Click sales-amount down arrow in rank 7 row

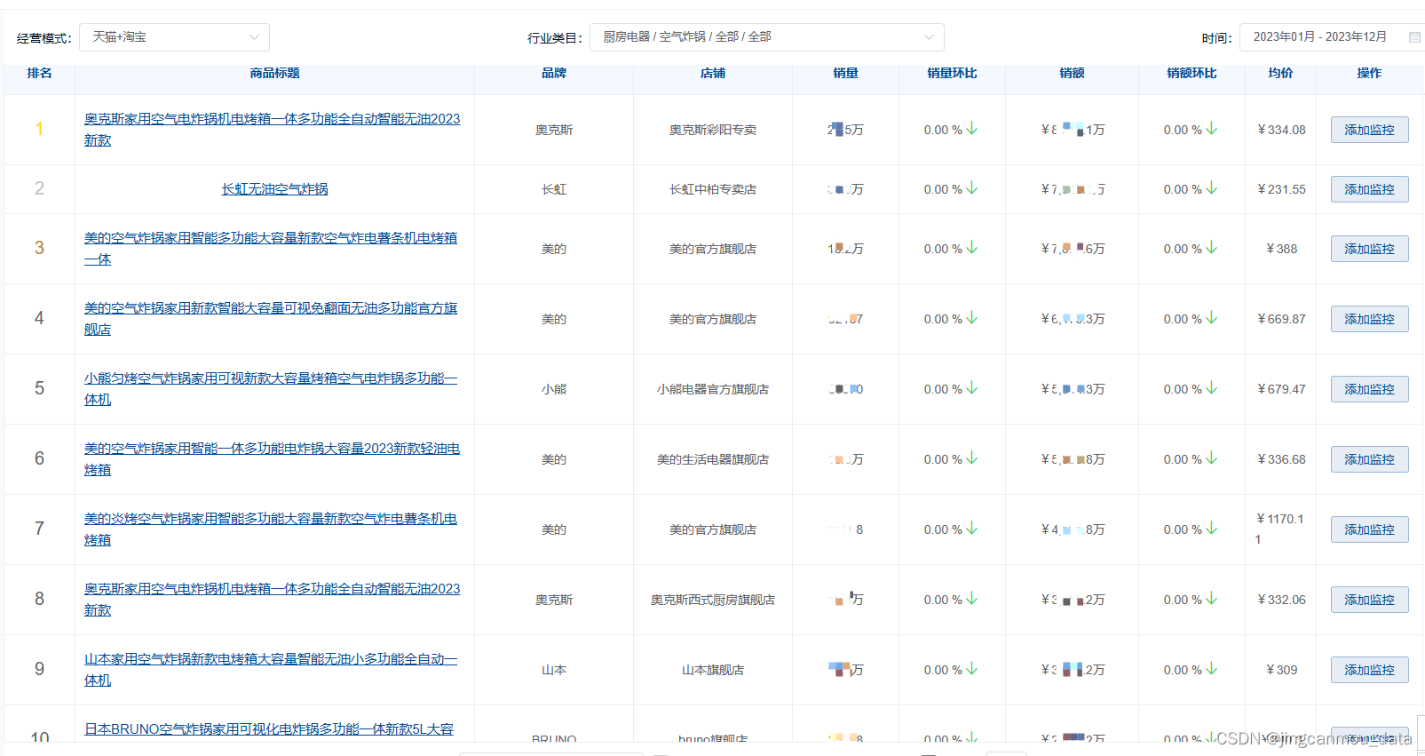tap(1212, 529)
